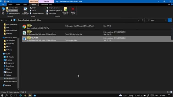Click the forward navigation arrow
Viewport: 173px width, 97px height.
pos(6,20)
